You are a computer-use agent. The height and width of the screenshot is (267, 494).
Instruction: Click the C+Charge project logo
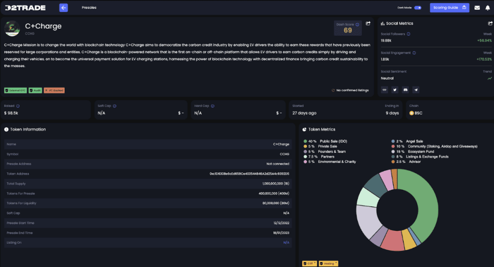tap(12, 28)
